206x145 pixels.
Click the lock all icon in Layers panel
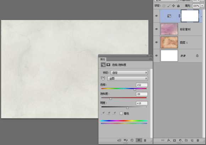178,6
